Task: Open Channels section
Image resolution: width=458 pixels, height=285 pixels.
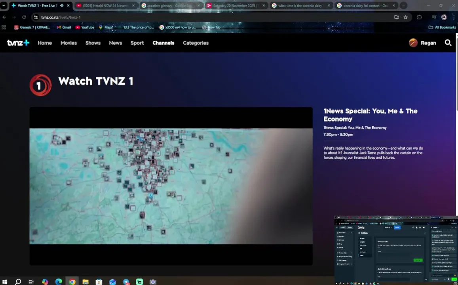Action: coord(163,43)
